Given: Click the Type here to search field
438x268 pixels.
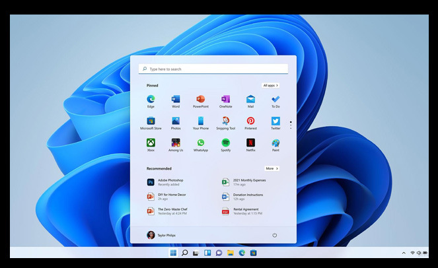Looking at the screenshot, I should point(213,69).
